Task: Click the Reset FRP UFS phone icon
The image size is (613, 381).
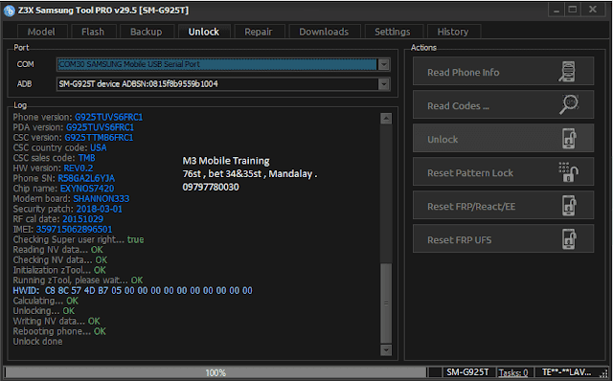Action: pyautogui.click(x=569, y=239)
